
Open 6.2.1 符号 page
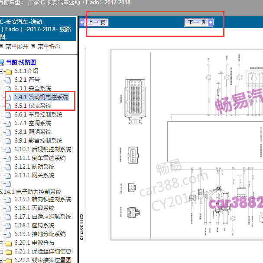click(x=27, y=80)
